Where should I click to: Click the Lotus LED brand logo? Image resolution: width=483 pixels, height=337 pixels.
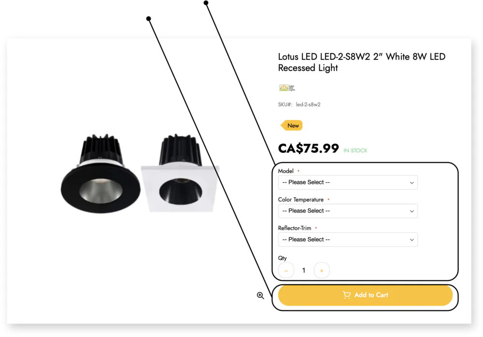(287, 88)
